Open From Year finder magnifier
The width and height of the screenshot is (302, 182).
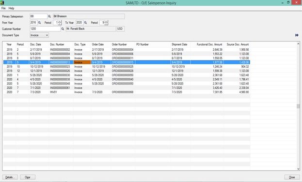[x=39, y=23]
